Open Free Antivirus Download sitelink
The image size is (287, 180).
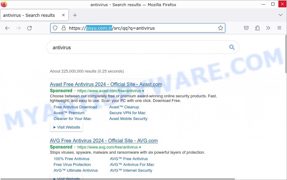(x=75, y=107)
